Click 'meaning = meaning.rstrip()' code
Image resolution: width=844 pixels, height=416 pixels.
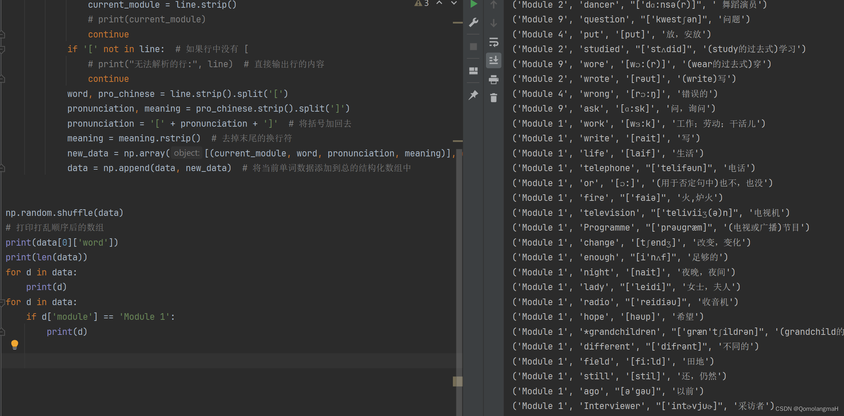134,138
